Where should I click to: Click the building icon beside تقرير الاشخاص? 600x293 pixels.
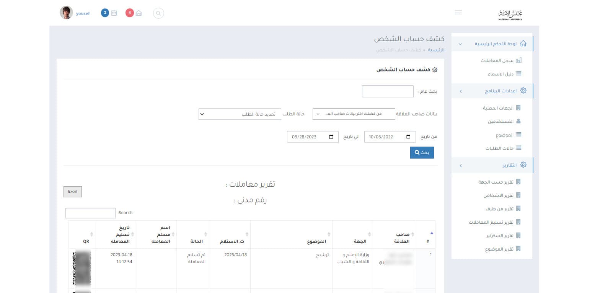[x=518, y=195]
